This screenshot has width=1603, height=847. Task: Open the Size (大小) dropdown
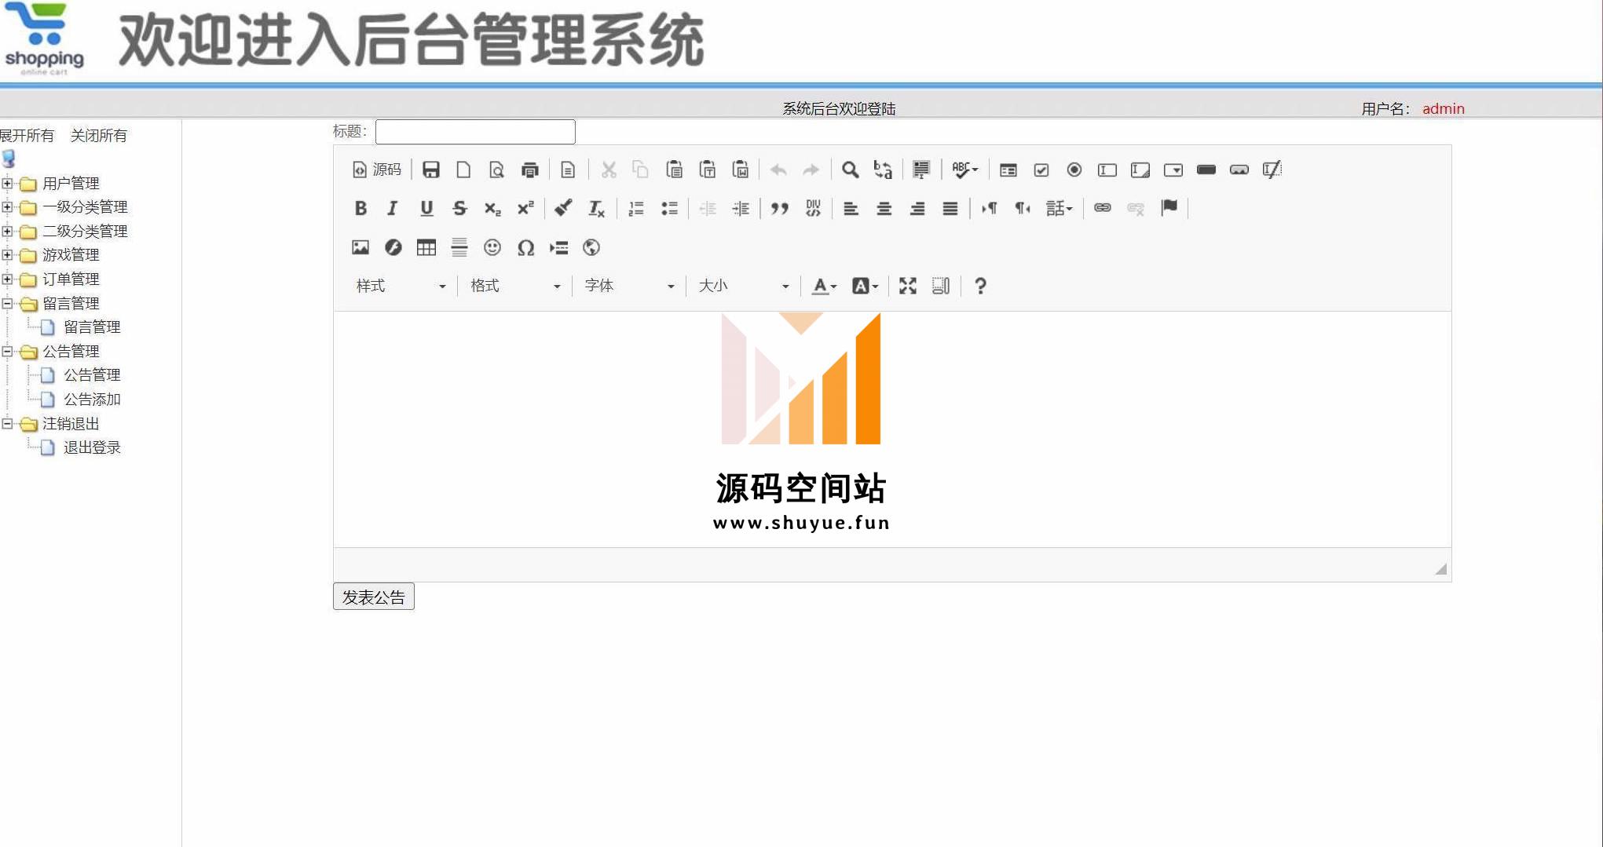click(744, 286)
